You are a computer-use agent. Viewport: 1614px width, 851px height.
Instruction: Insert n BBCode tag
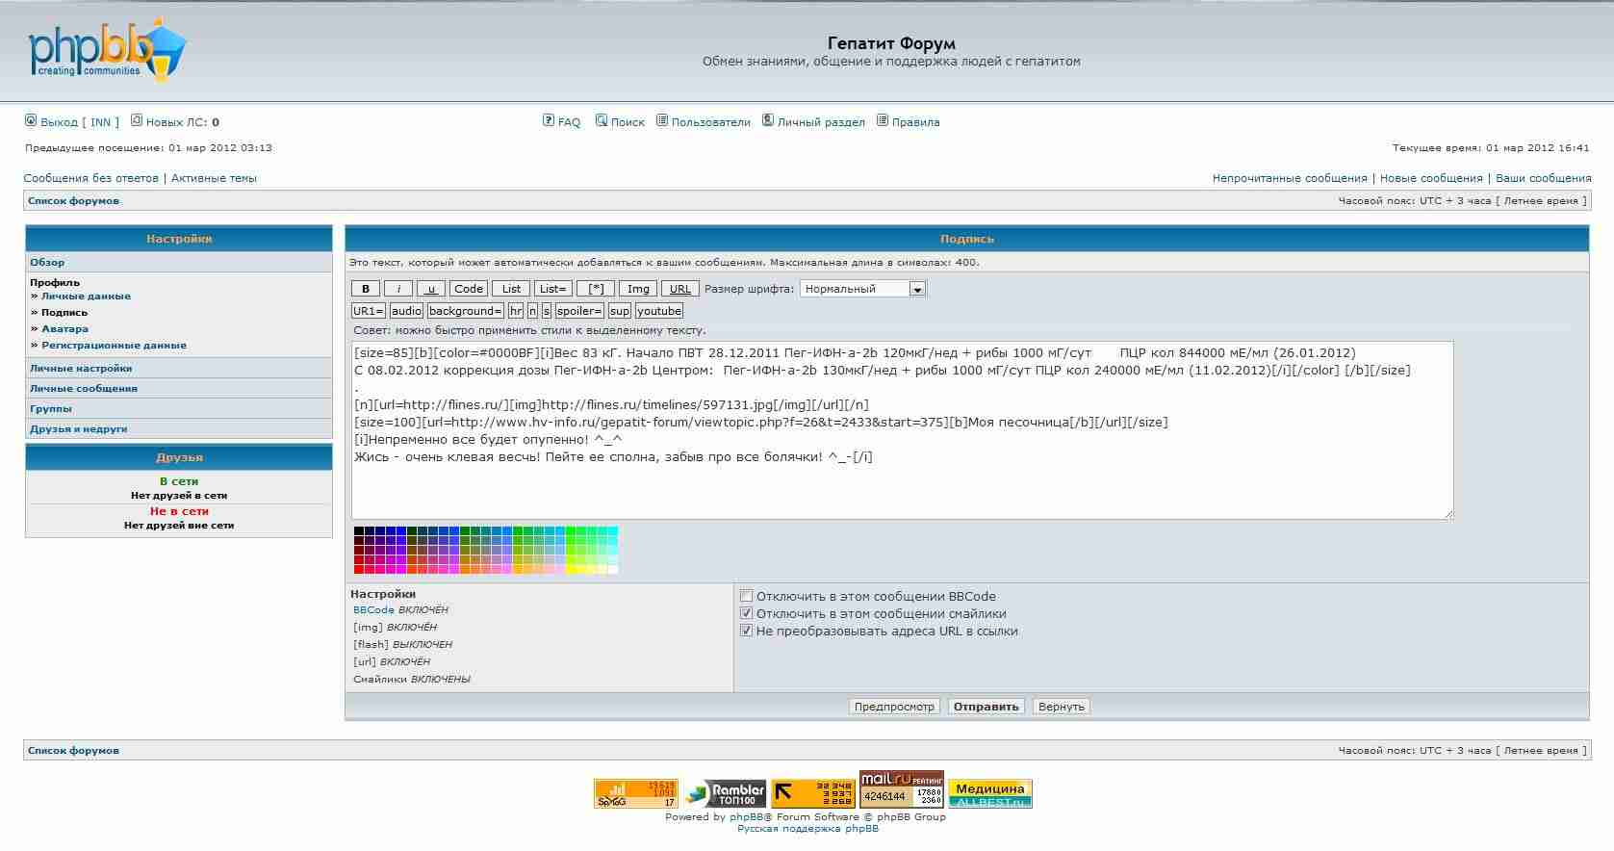click(x=532, y=311)
